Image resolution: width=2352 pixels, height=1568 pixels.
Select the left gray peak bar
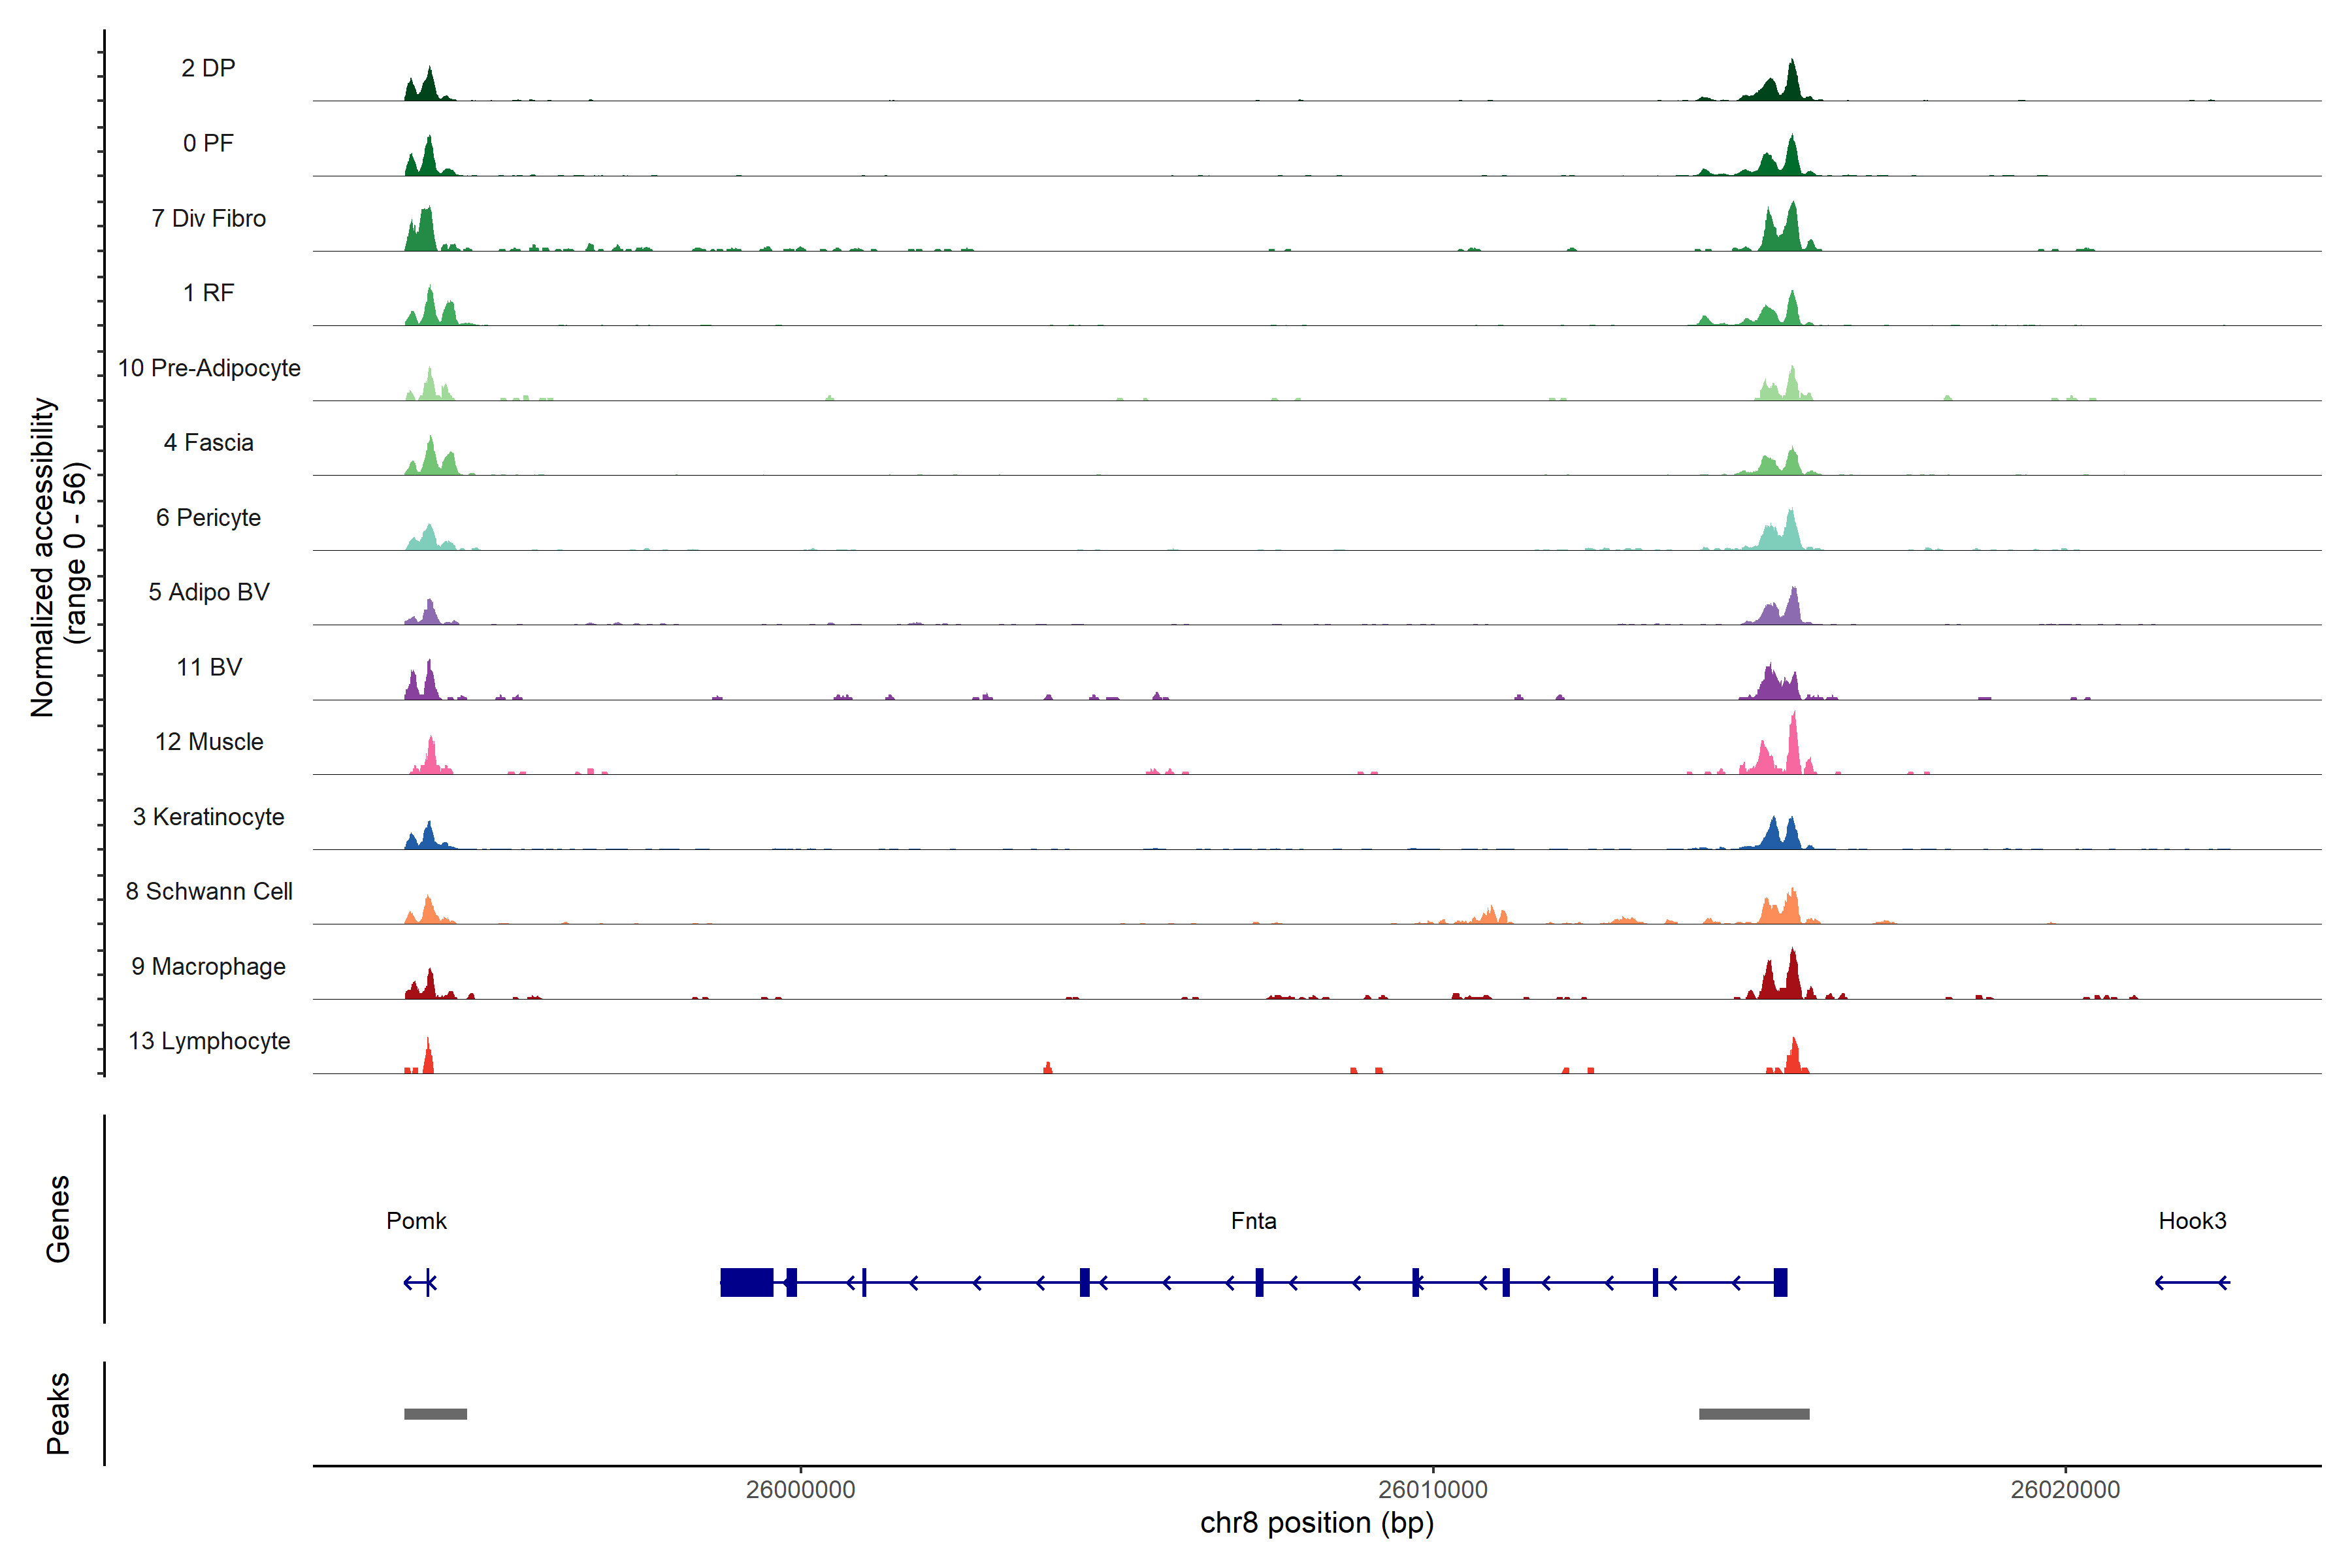[x=435, y=1413]
